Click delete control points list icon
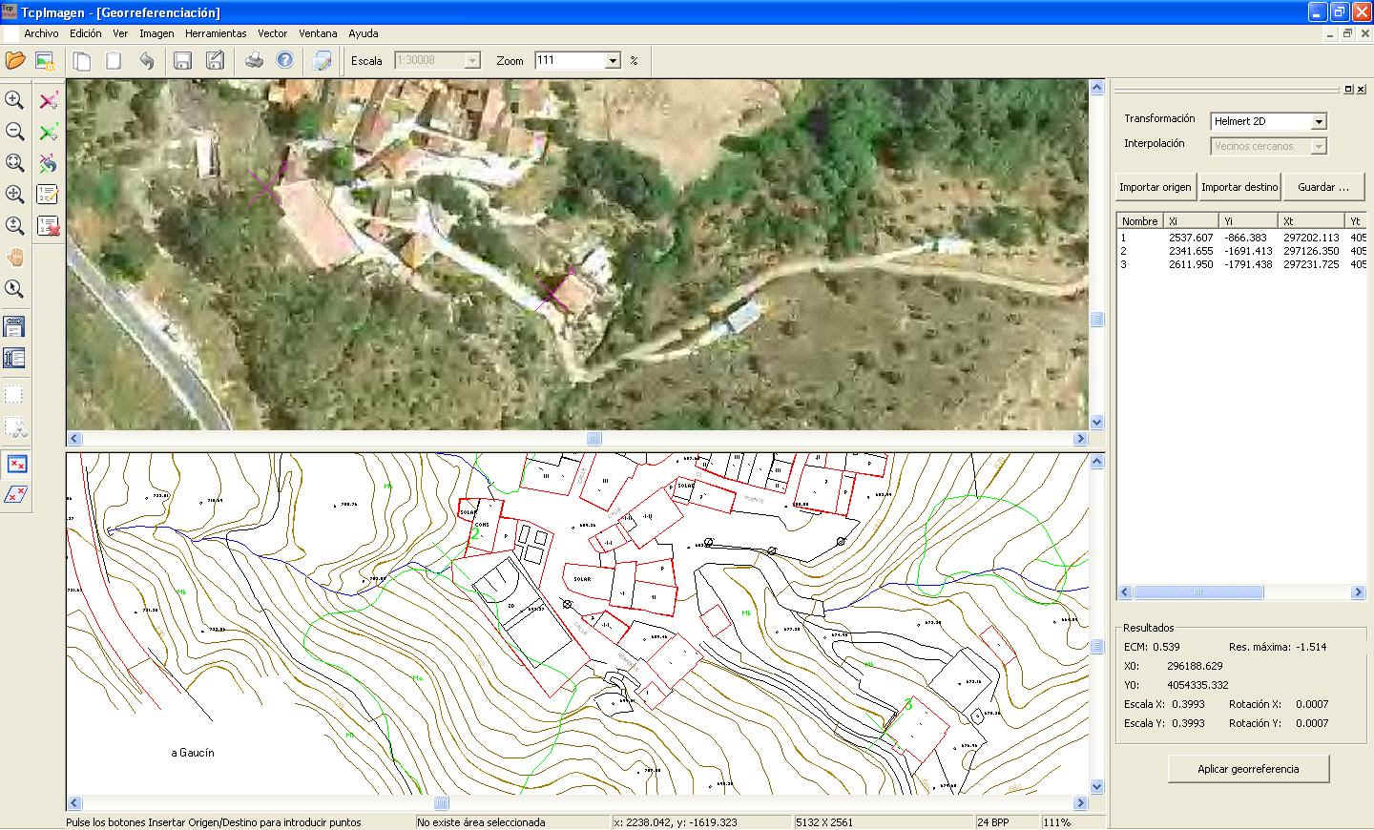The height and width of the screenshot is (830, 1374). pyautogui.click(x=48, y=226)
